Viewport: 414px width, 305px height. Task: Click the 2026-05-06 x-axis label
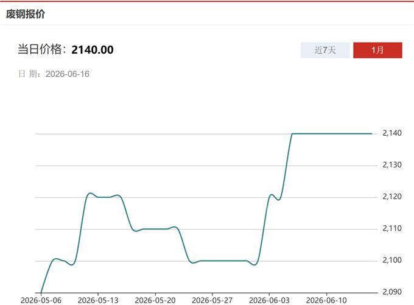pos(41,300)
